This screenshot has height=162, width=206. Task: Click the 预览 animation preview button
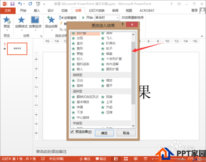(x=7, y=23)
